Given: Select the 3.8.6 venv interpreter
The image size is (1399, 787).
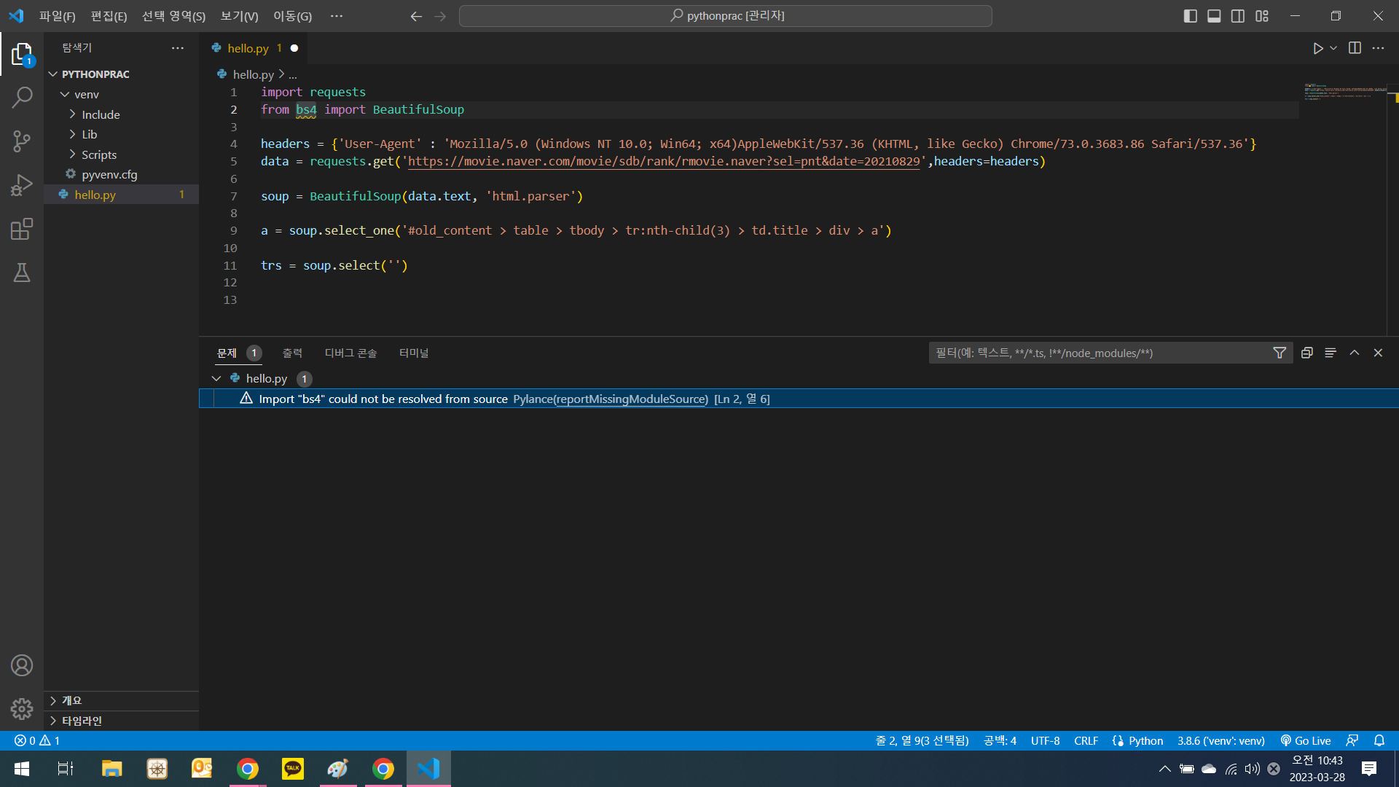Looking at the screenshot, I should click(1221, 740).
